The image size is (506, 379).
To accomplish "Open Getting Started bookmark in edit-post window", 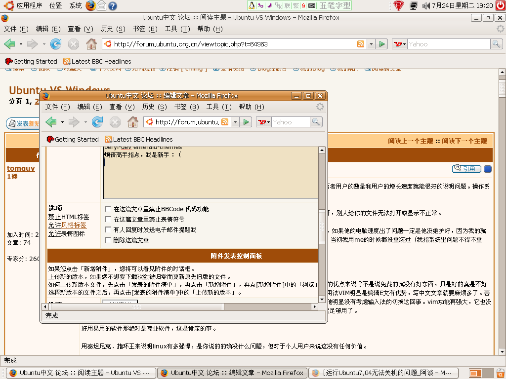I will (x=73, y=139).
